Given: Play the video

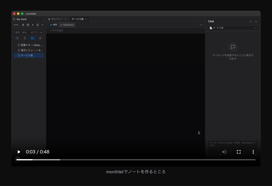Looking at the screenshot, I should 19,152.
